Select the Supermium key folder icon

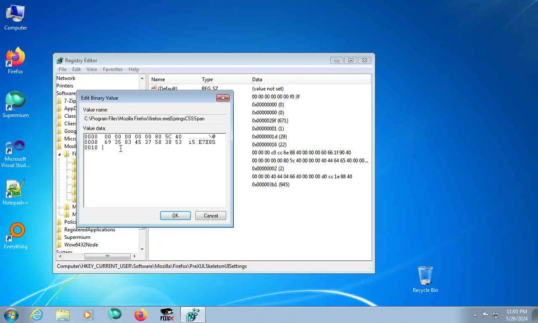60,237
